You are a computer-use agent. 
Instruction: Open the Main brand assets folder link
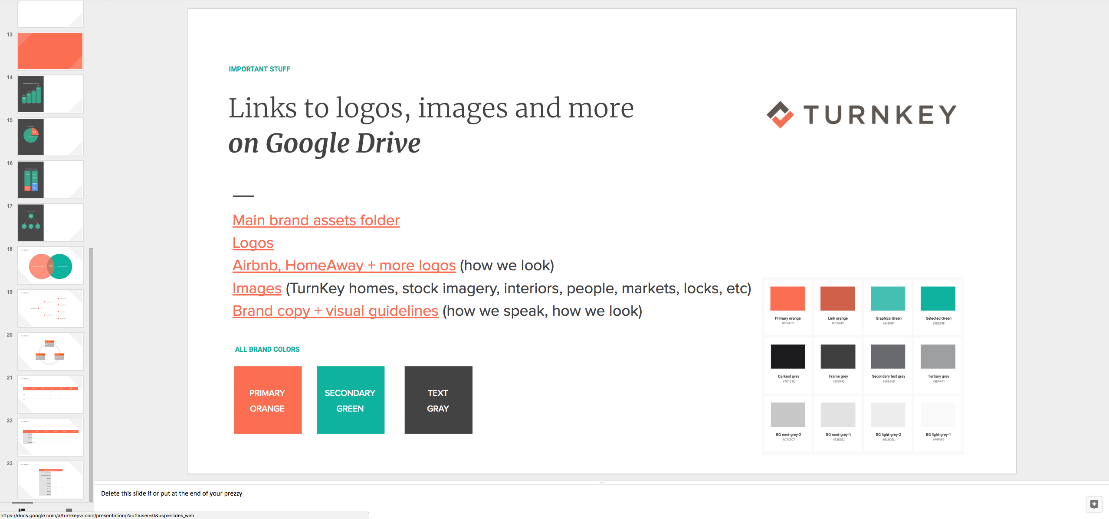coord(316,221)
